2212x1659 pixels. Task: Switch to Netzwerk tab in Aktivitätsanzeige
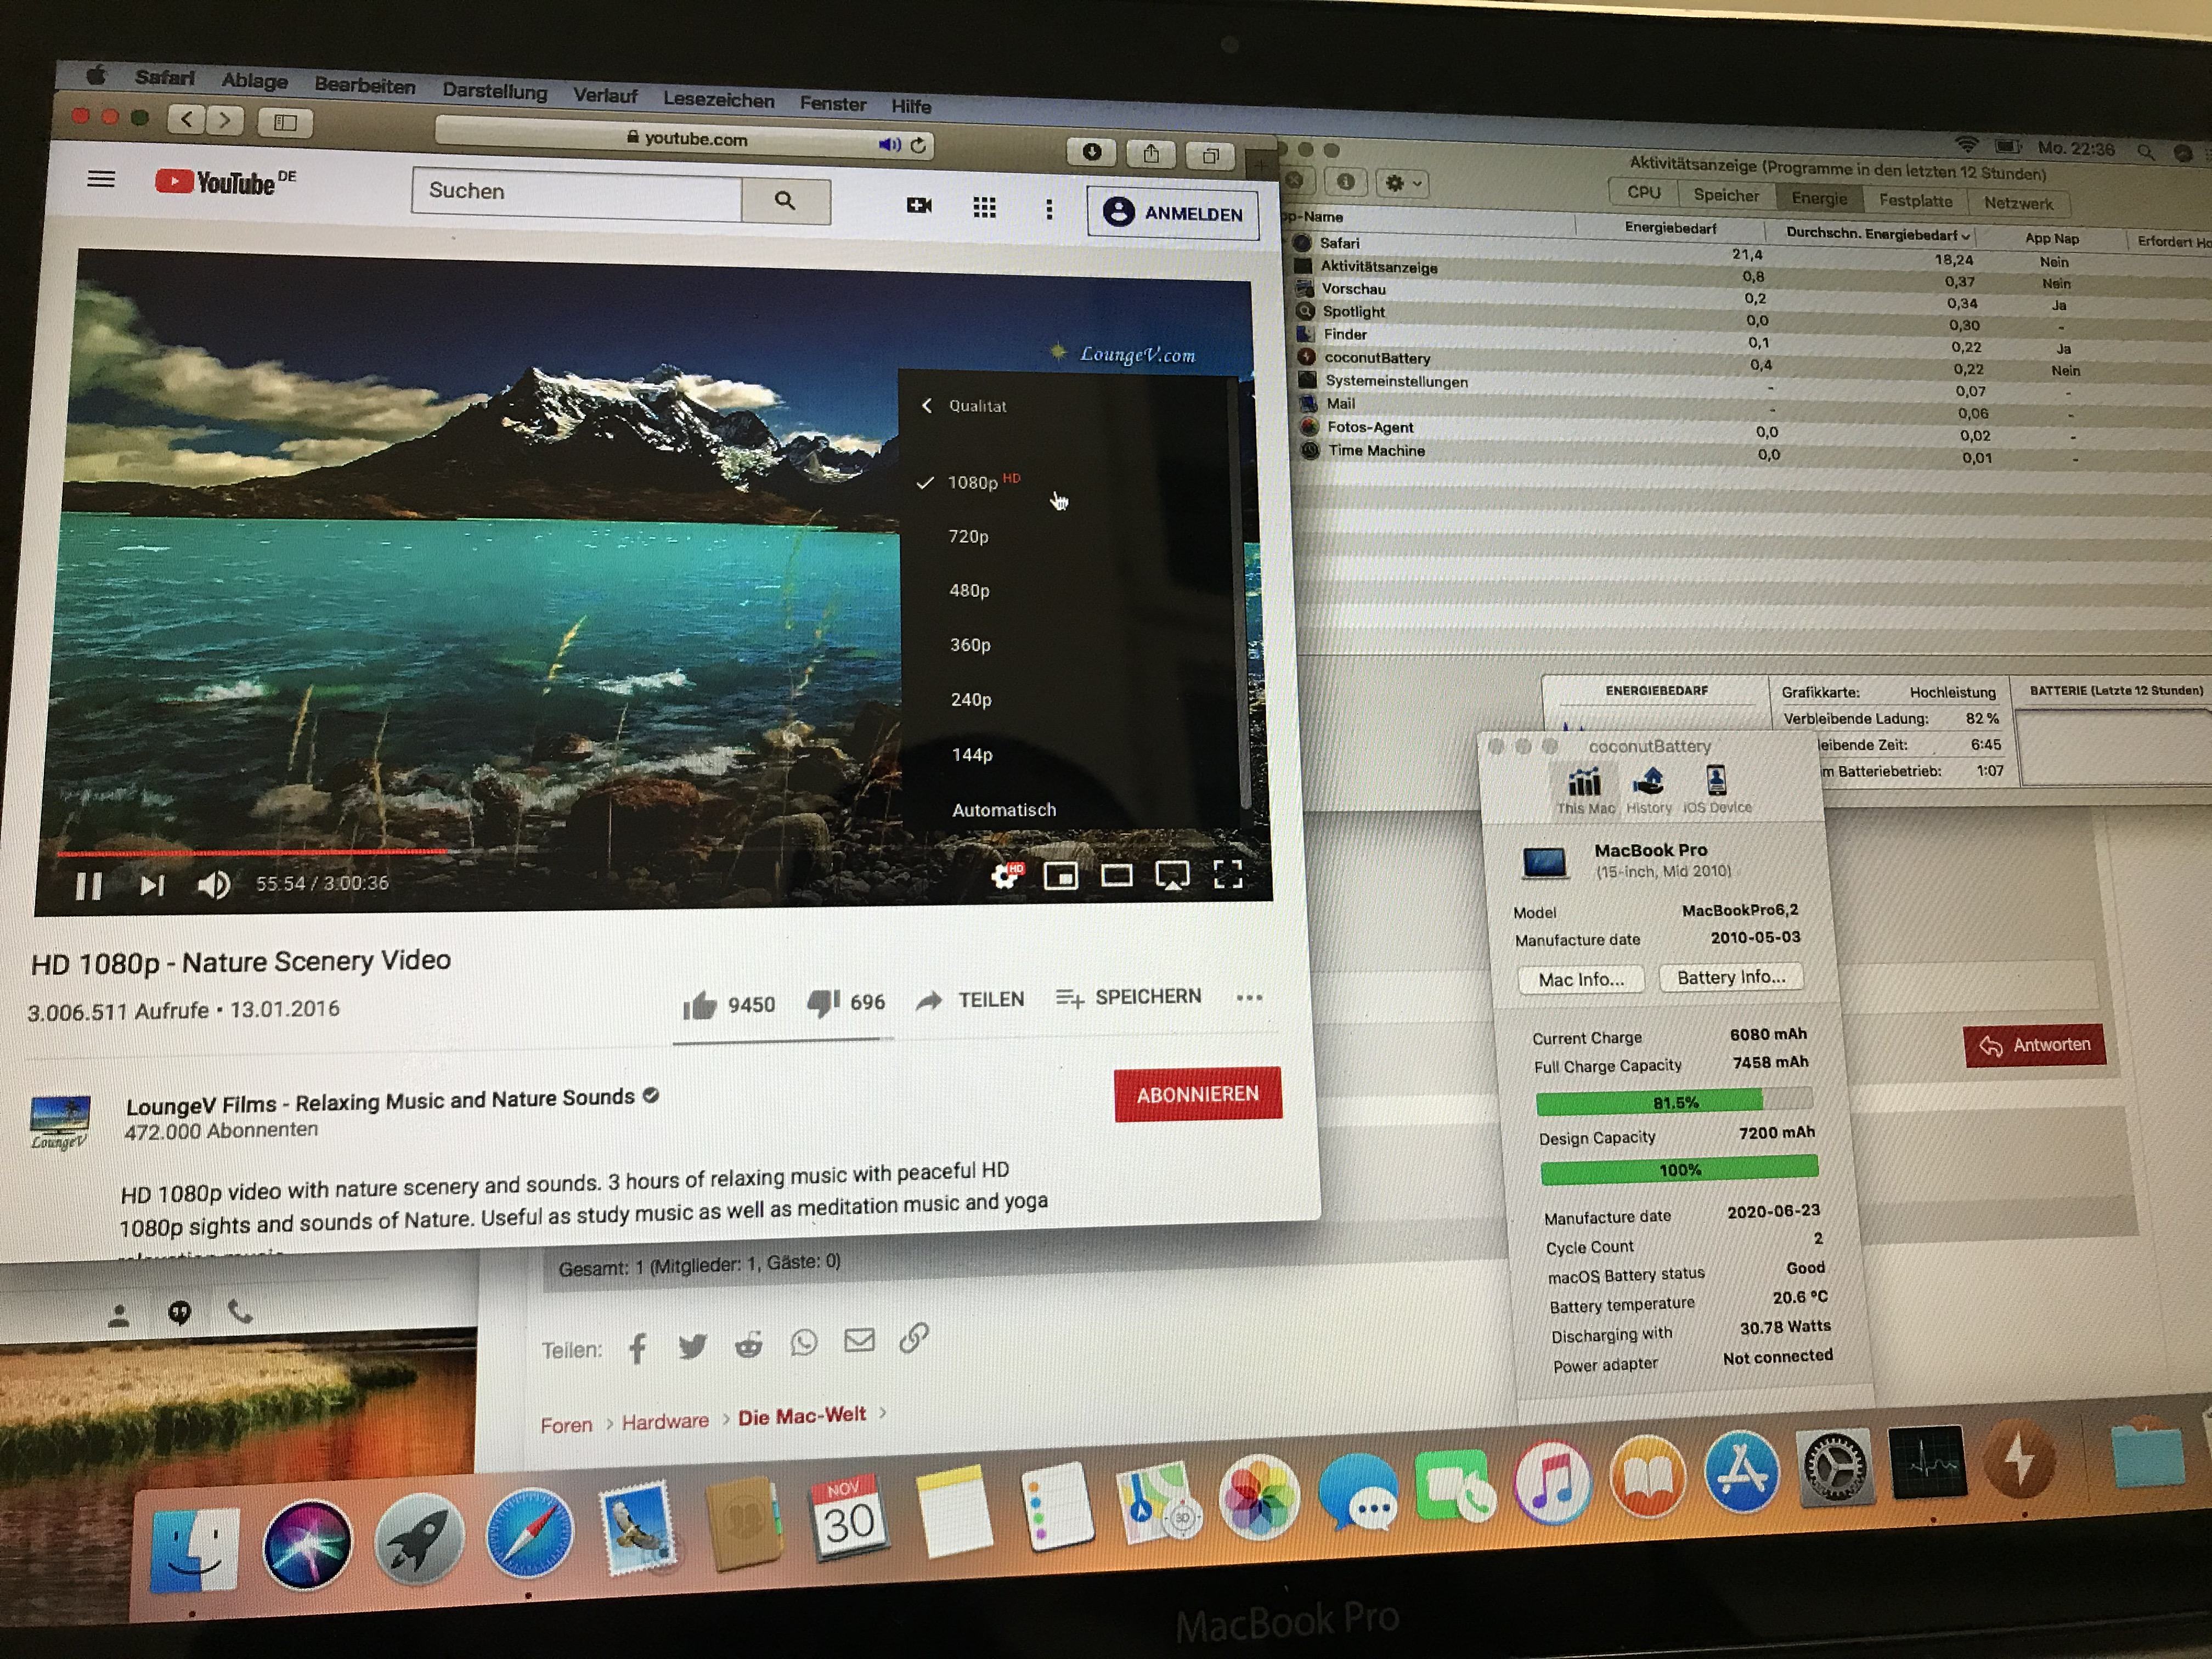pos(2018,203)
